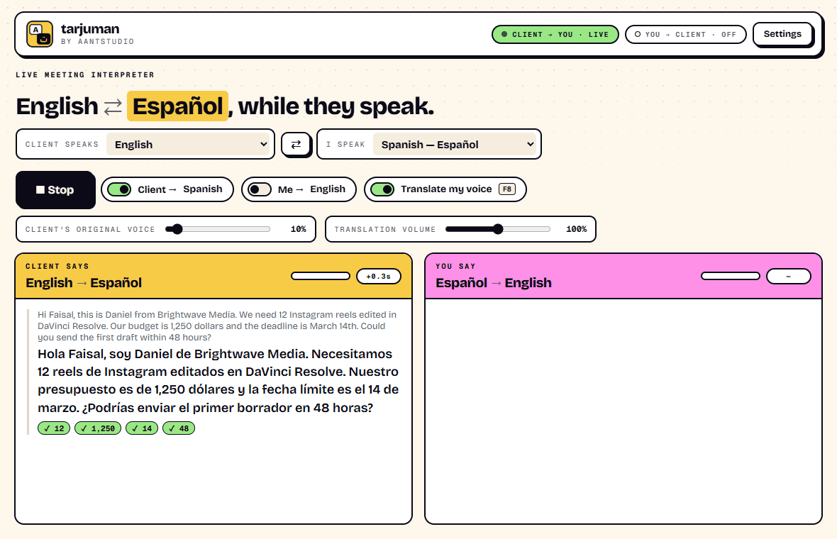Click the BY AANTSTUDIO subtitle

97,42
